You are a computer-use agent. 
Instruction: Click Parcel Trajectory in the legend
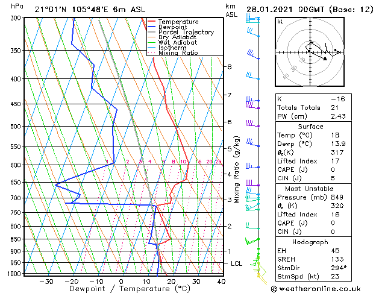click(x=186, y=32)
